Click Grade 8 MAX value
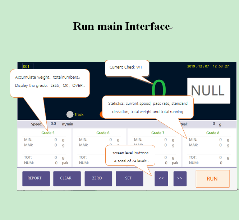 220,145
